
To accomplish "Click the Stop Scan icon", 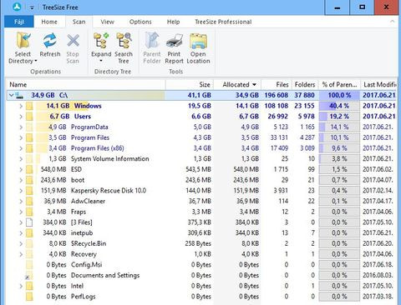I will coord(73,41).
